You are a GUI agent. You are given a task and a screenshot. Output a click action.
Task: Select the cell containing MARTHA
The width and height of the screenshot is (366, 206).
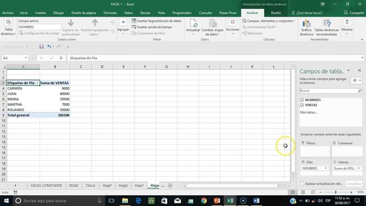tap(23, 104)
